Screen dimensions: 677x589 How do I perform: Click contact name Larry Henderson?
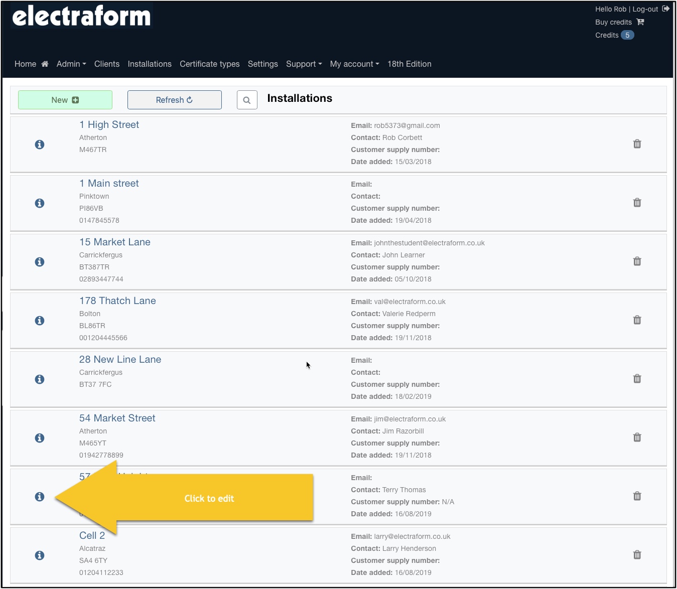(x=409, y=548)
